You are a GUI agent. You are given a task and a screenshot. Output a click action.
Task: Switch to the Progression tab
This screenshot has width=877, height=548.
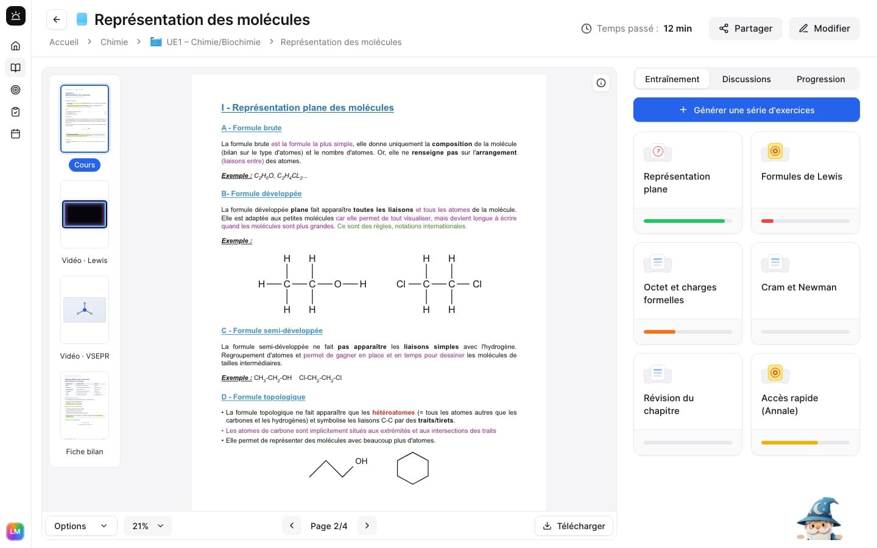[821, 79]
